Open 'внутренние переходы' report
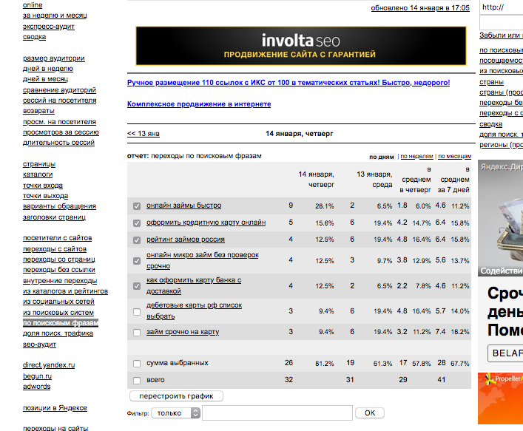Image resolution: width=523 pixels, height=431 pixels. pyautogui.click(x=60, y=281)
